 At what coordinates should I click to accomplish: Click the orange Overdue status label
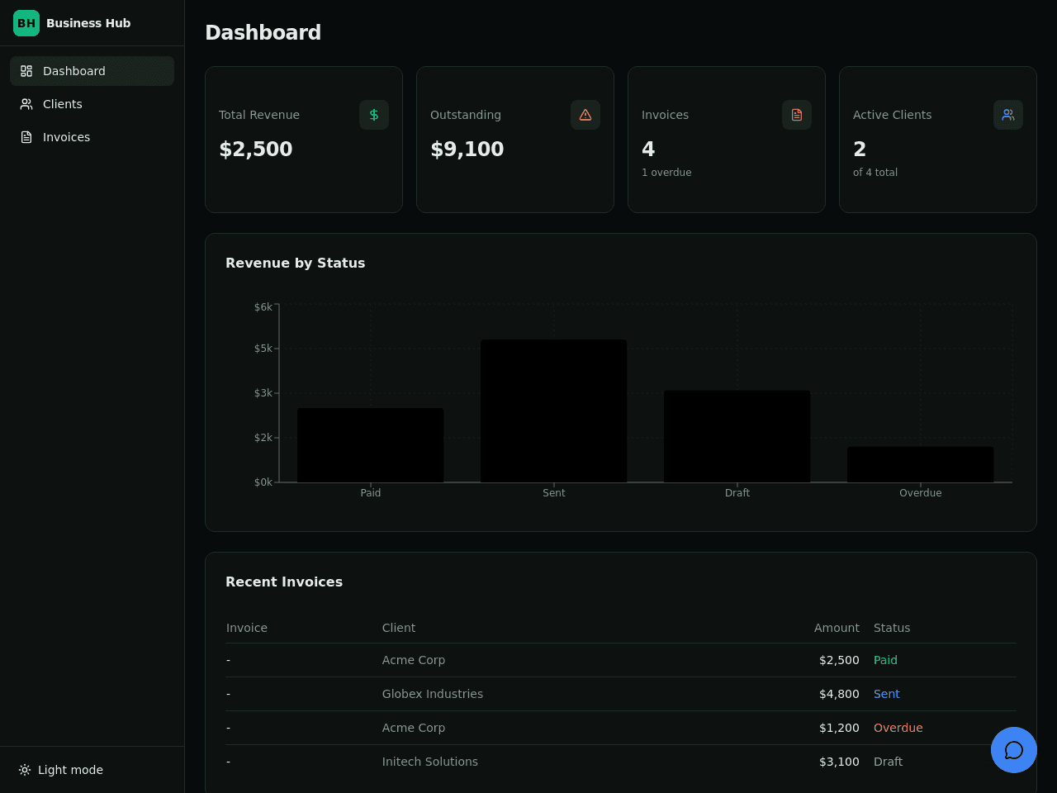point(898,728)
